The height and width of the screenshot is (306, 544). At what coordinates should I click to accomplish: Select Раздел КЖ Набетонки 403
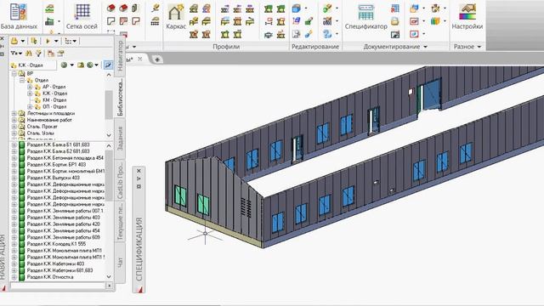(55, 263)
